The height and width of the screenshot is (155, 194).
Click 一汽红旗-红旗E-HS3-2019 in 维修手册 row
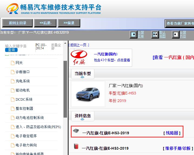click(105, 148)
